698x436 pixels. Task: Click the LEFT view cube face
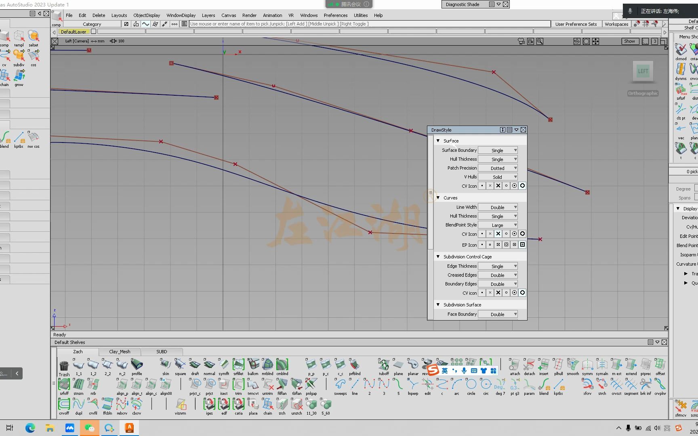pyautogui.click(x=643, y=71)
